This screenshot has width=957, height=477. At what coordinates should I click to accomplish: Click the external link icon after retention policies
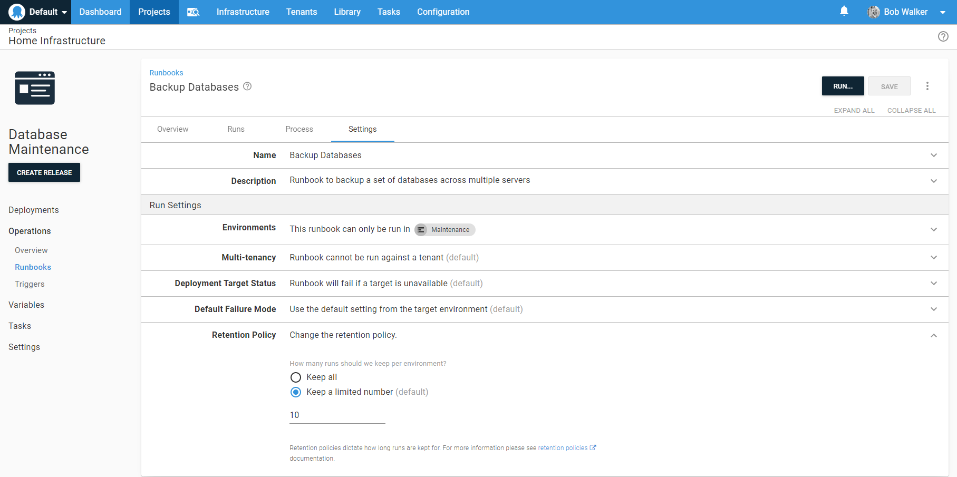pos(593,447)
